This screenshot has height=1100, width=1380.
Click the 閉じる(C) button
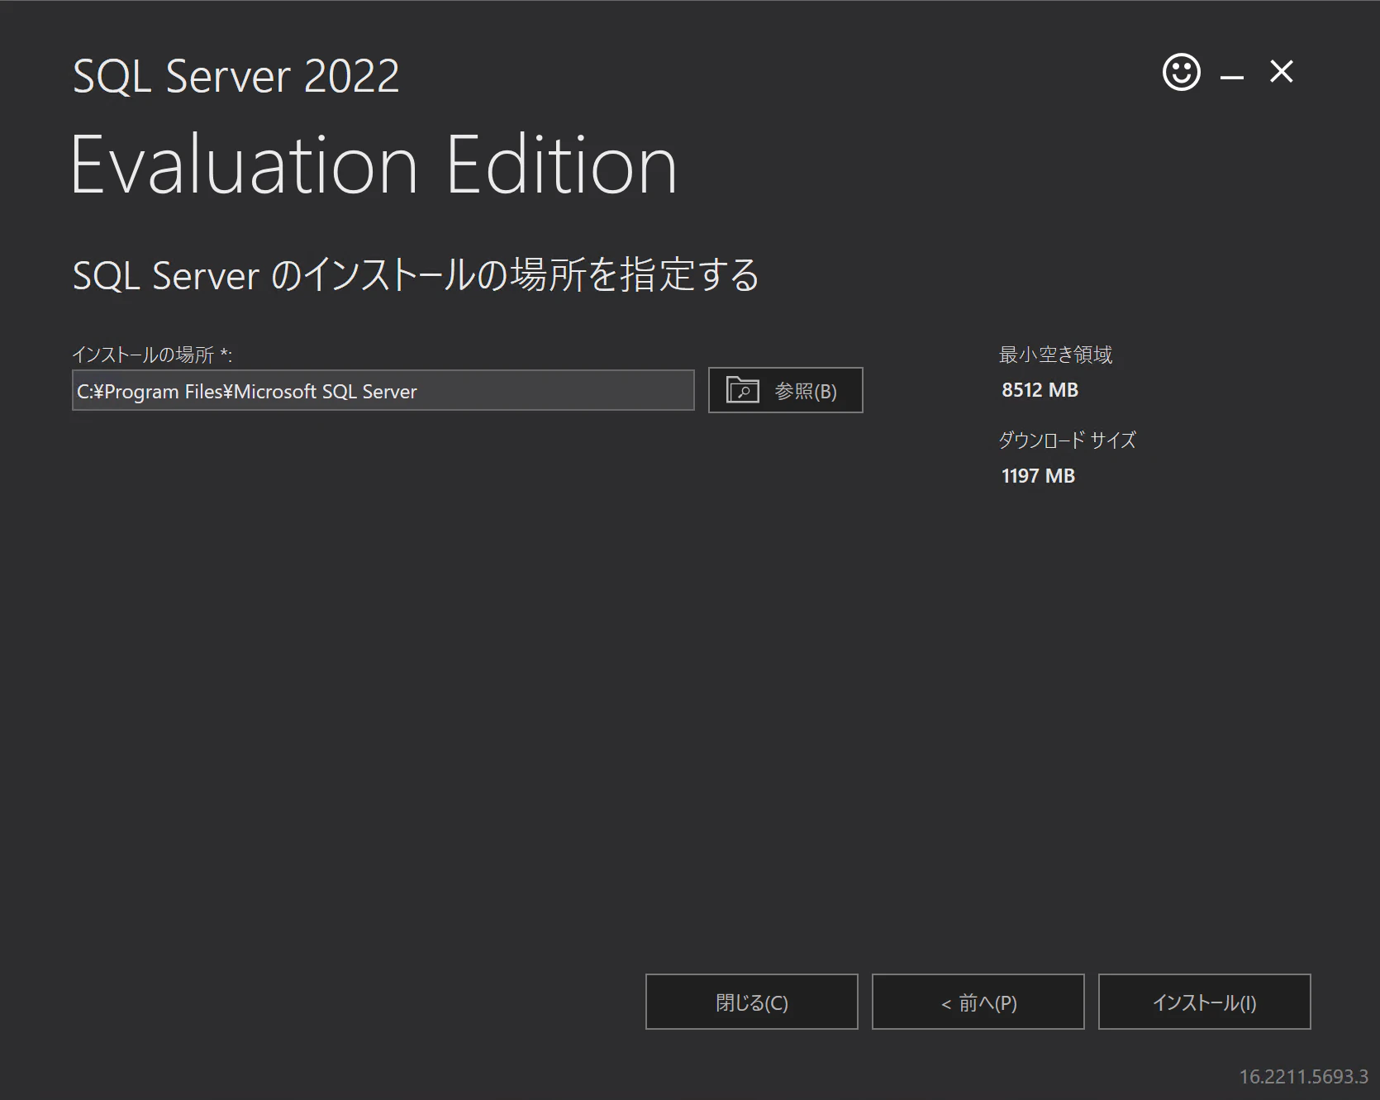(x=752, y=1002)
